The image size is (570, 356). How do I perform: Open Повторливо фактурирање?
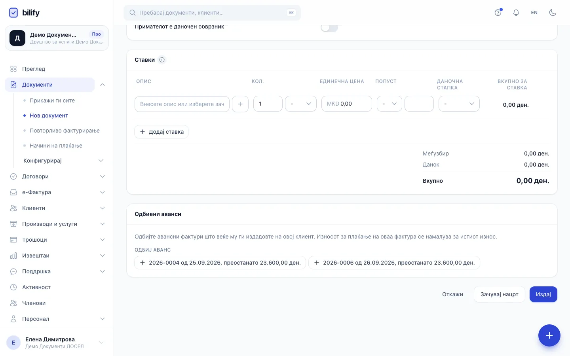pos(65,131)
